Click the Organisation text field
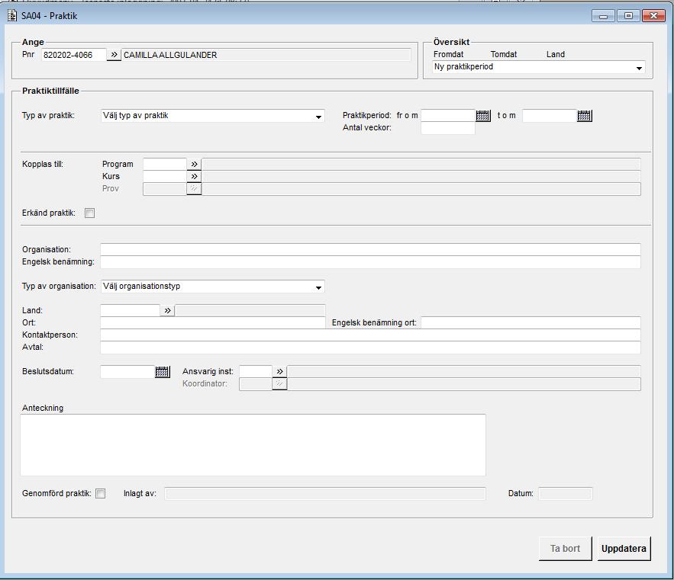The image size is (674, 580). [x=370, y=249]
